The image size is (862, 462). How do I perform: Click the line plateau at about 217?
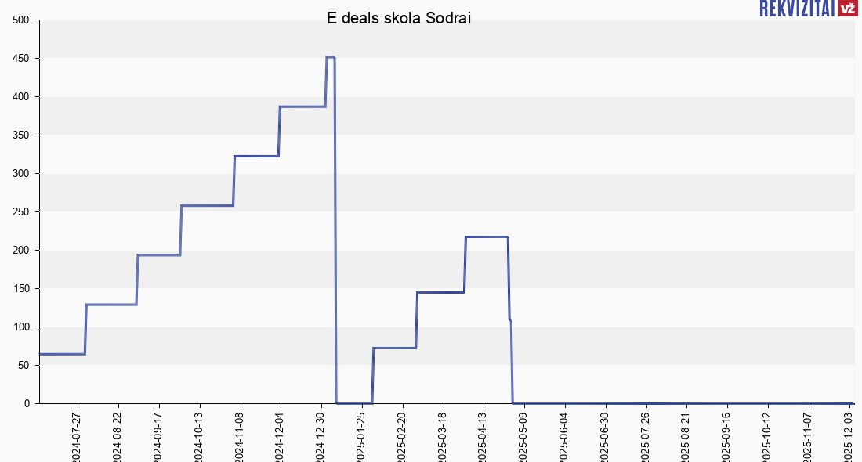coord(486,236)
